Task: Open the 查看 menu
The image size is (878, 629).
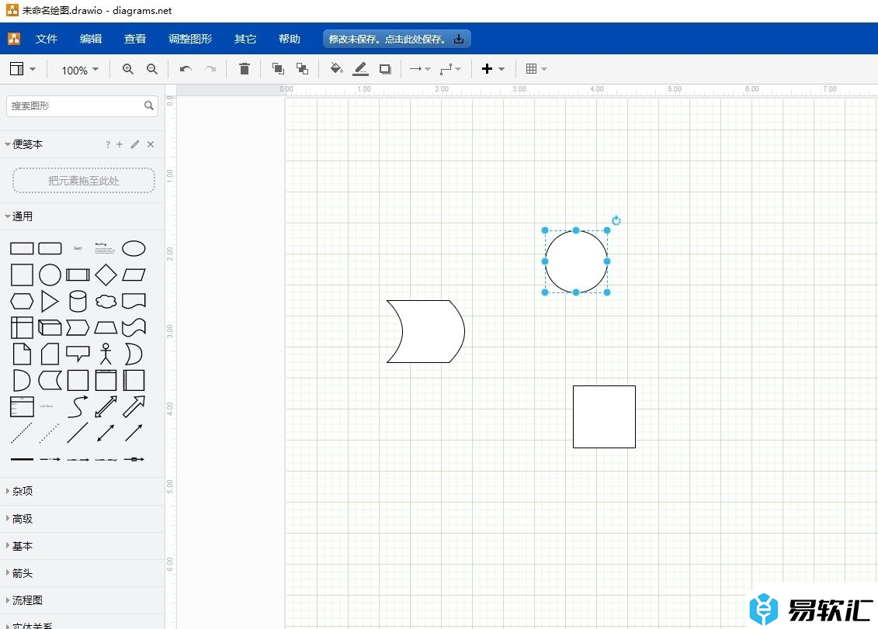Action: (x=135, y=39)
